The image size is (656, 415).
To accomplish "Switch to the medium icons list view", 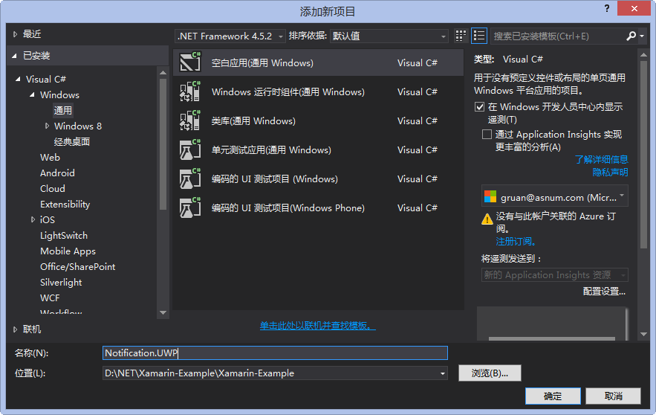I will pos(479,36).
